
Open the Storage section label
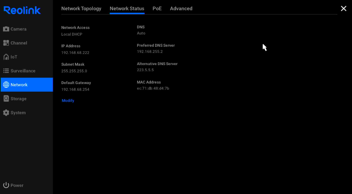point(18,99)
